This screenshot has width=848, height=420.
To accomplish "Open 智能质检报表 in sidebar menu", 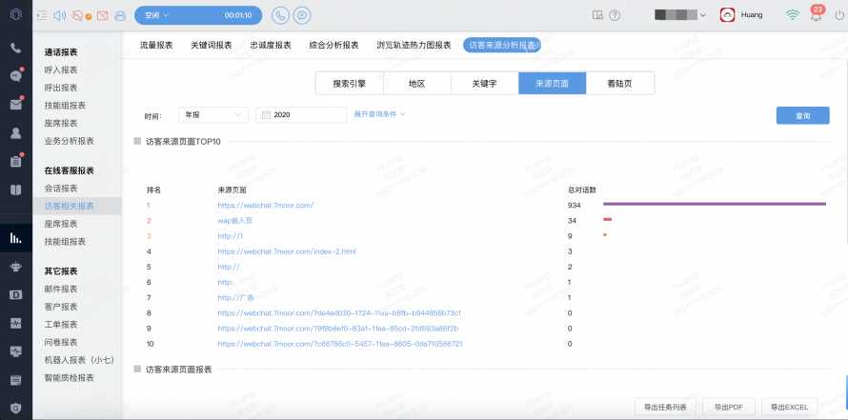I will 70,378.
